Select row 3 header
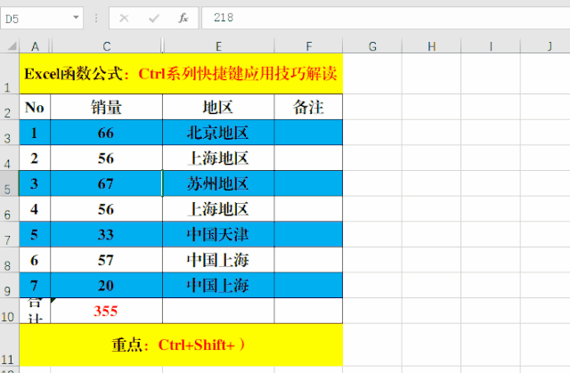 10,133
